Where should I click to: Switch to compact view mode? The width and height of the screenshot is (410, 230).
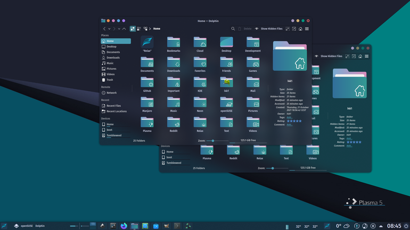[139, 29]
